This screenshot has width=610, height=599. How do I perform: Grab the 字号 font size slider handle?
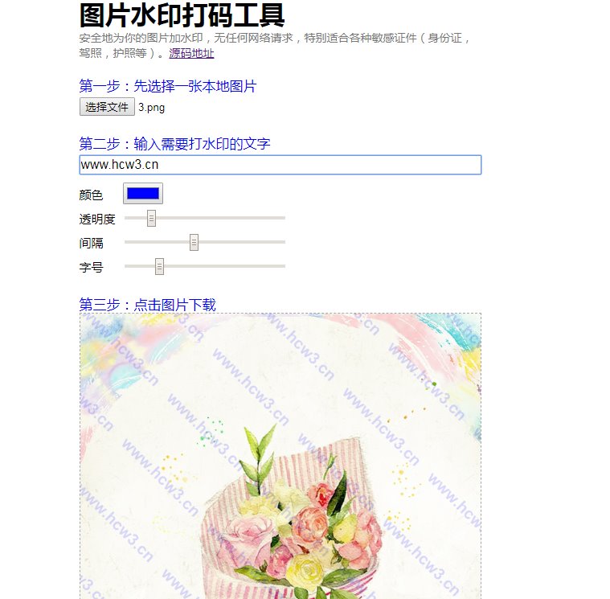tap(159, 267)
